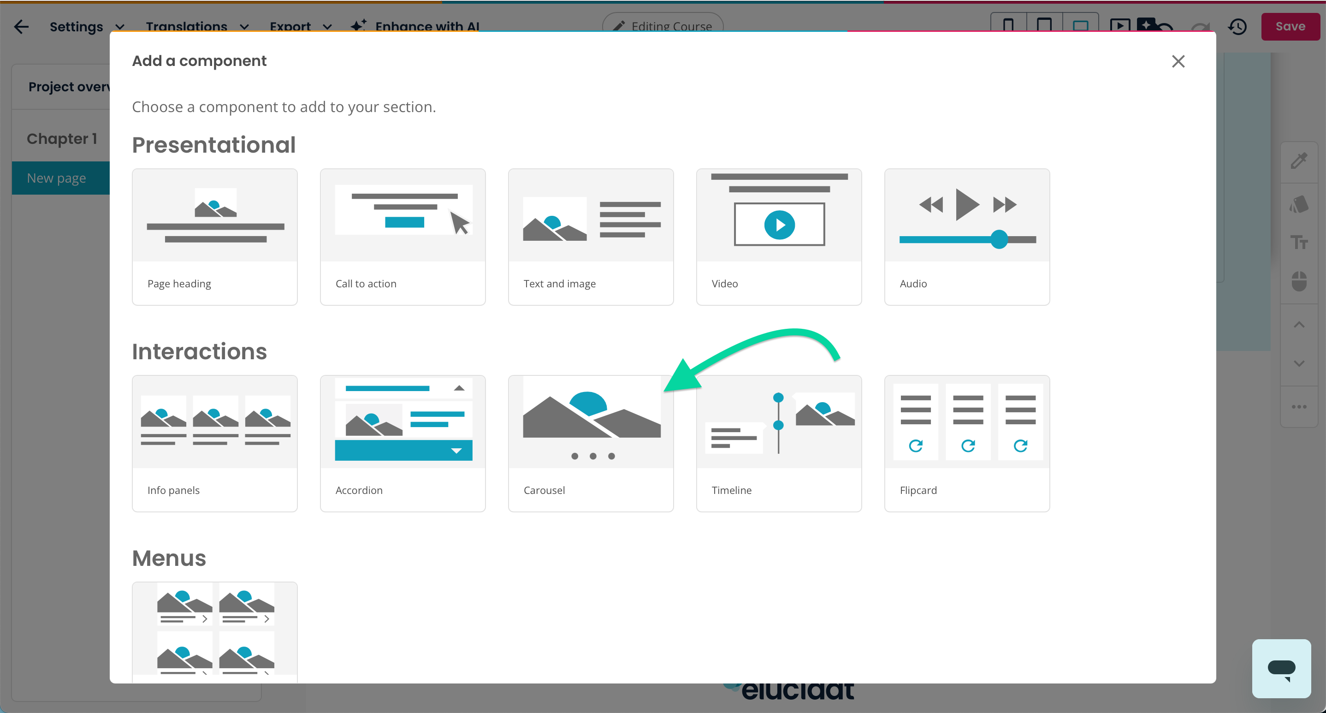Add a Page heading component
Viewport: 1326px width, 713px height.
pyautogui.click(x=215, y=237)
